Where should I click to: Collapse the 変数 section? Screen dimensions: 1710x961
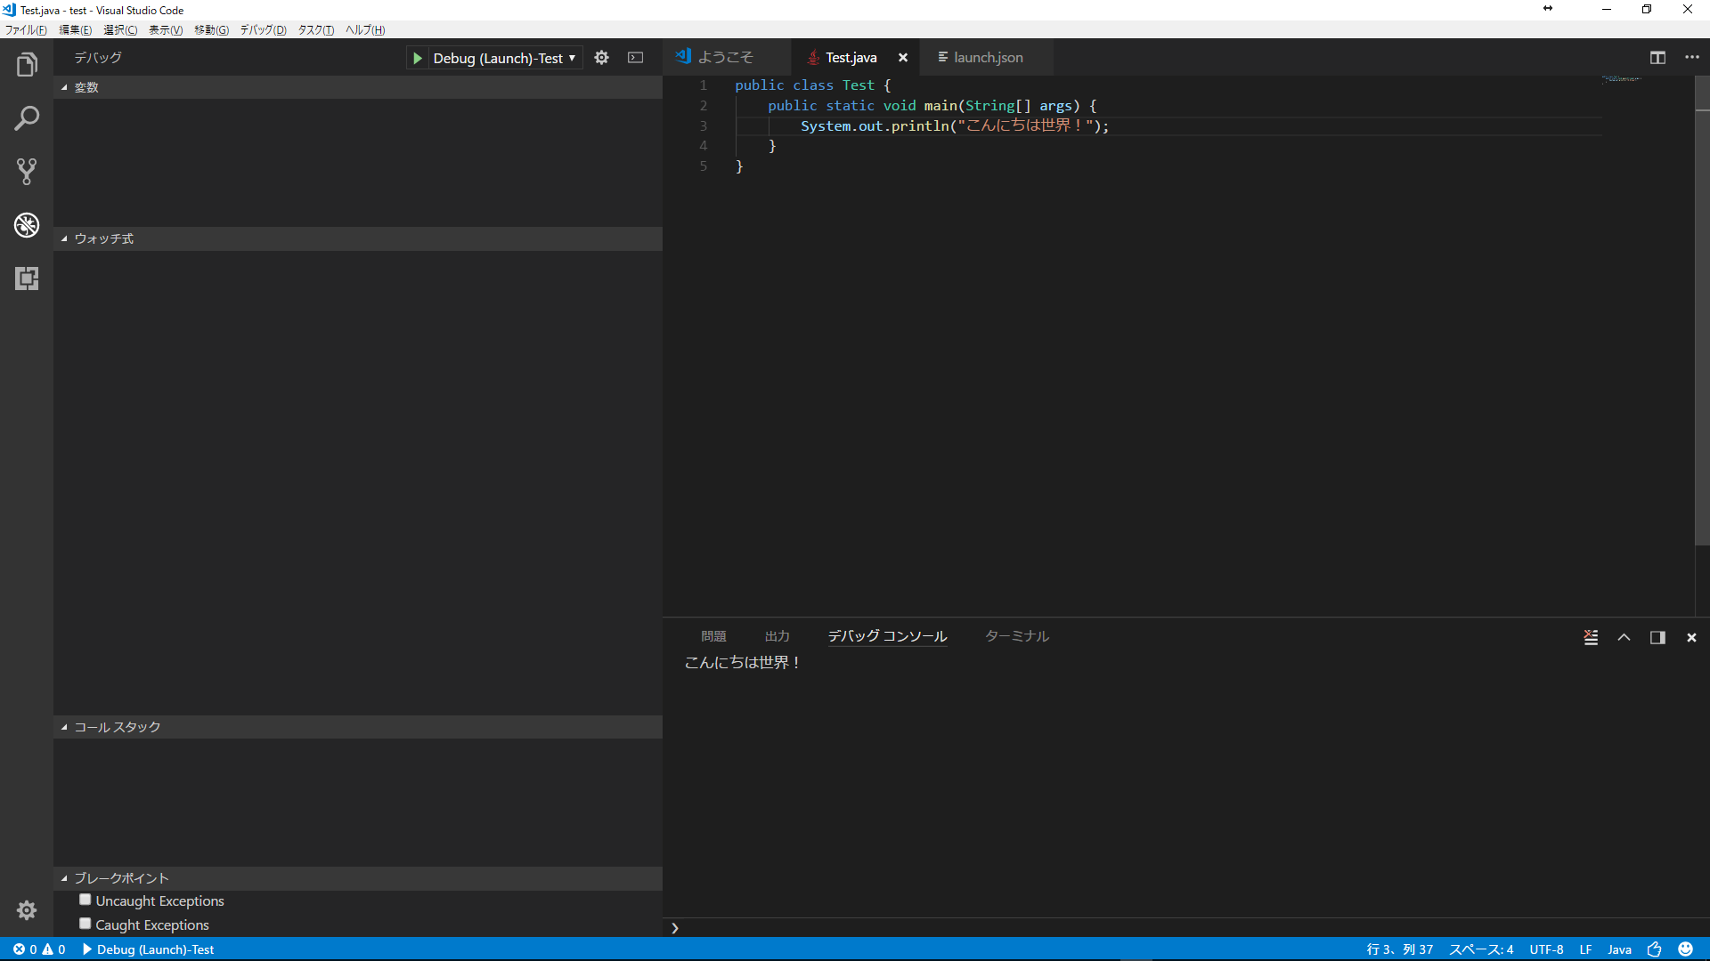click(x=357, y=87)
